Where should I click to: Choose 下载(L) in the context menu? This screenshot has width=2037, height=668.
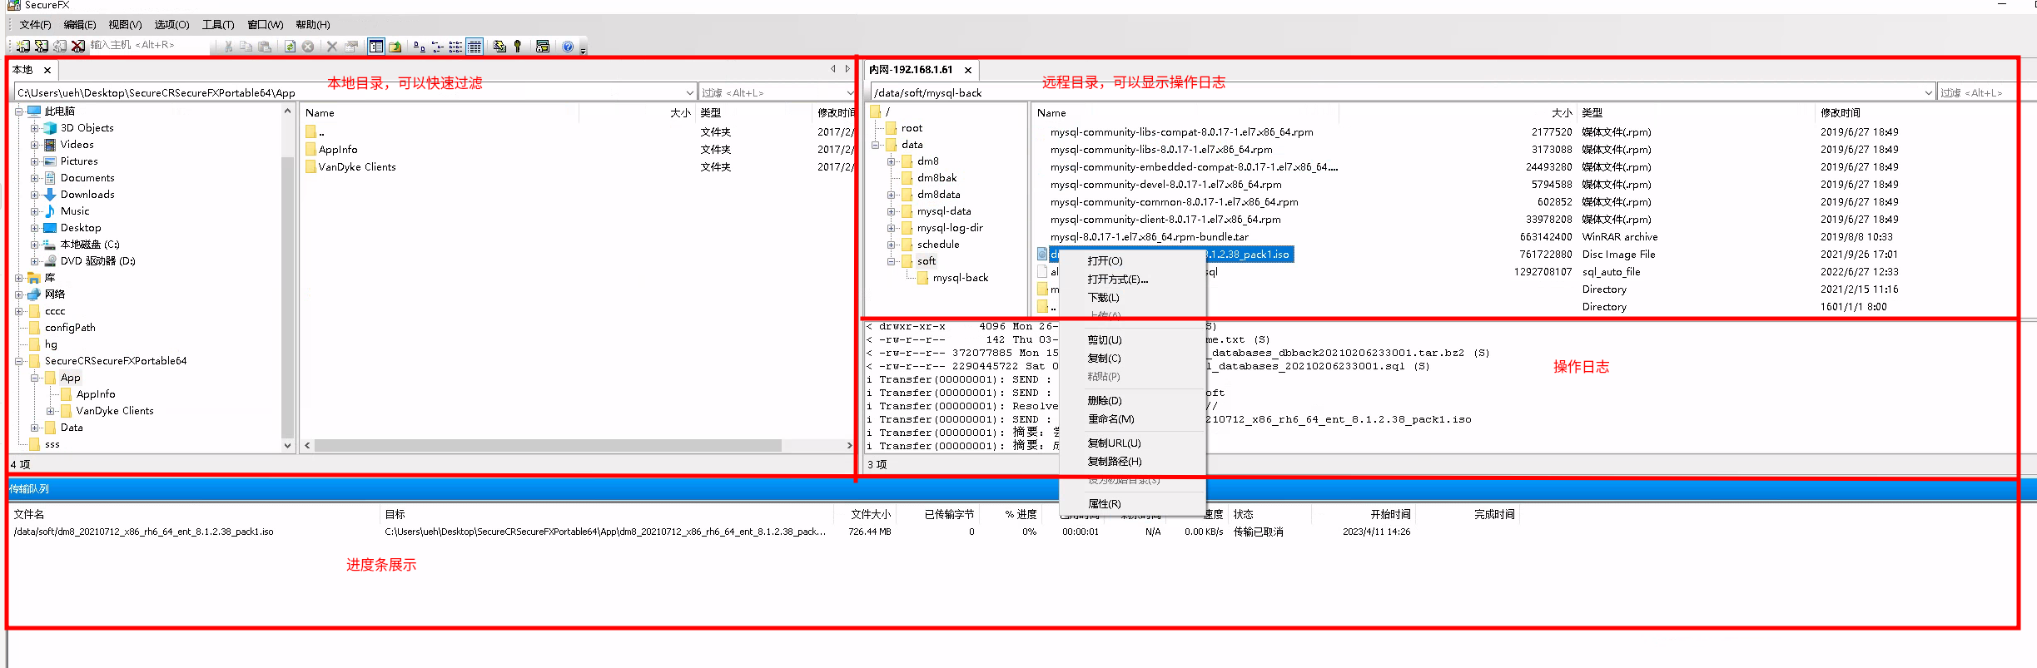(x=1132, y=298)
